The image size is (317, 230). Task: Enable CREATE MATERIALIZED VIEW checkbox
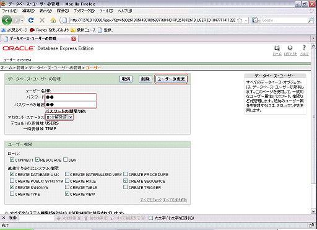pos(67,174)
